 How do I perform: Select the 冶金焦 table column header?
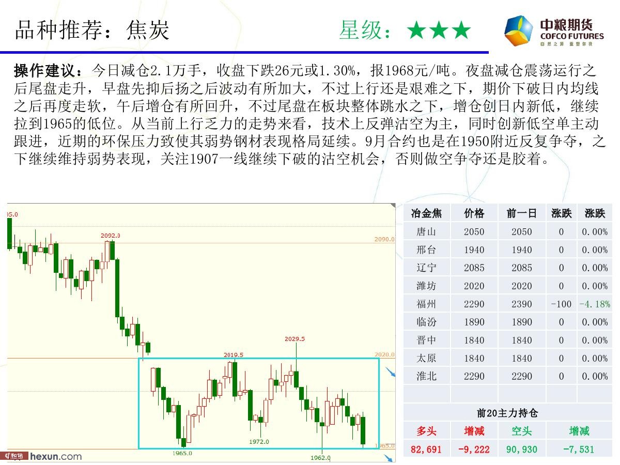click(426, 214)
